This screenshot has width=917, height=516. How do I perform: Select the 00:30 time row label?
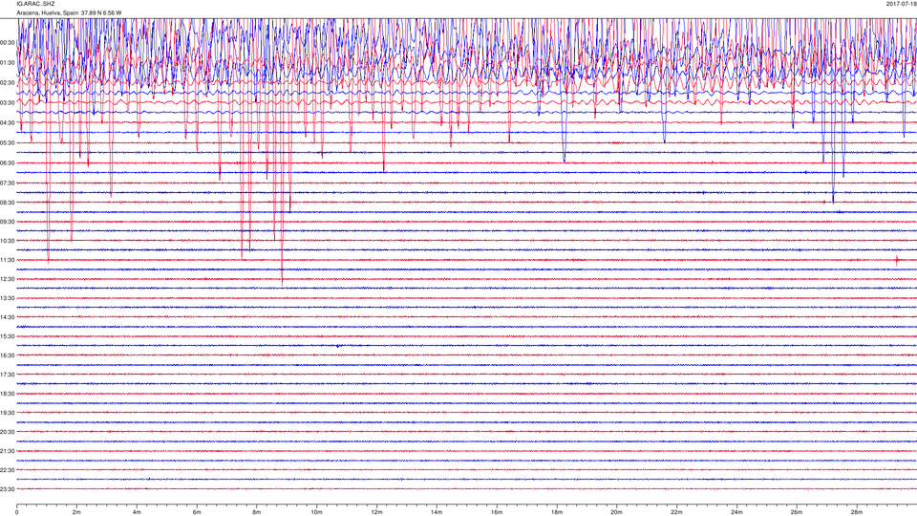tap(7, 43)
